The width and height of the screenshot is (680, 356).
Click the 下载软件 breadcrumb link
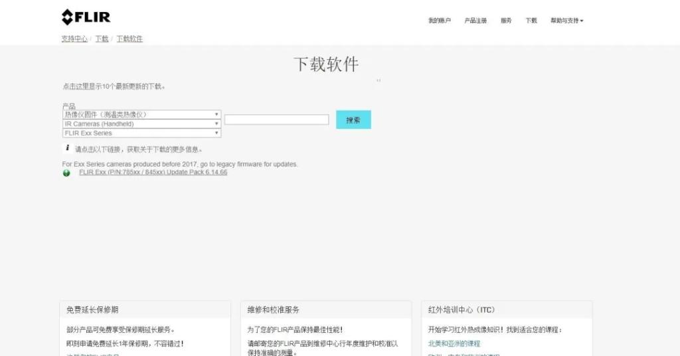point(129,39)
